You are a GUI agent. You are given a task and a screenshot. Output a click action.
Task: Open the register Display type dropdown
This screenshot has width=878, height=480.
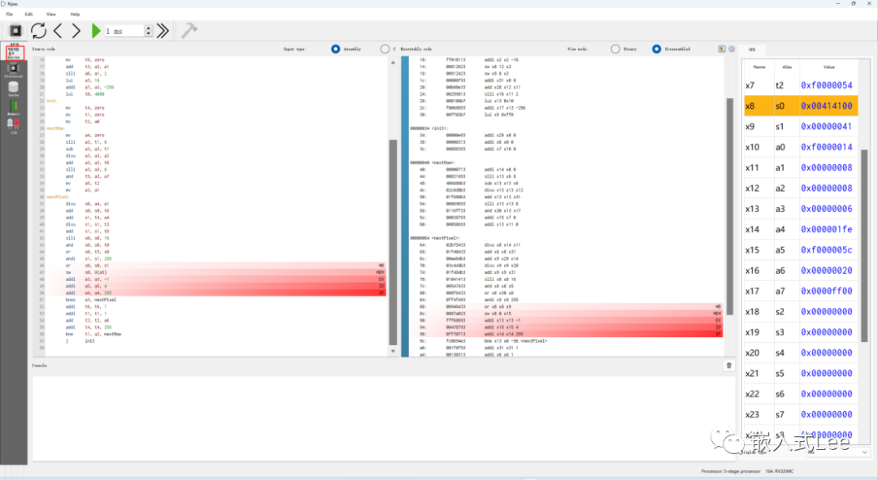click(837, 452)
